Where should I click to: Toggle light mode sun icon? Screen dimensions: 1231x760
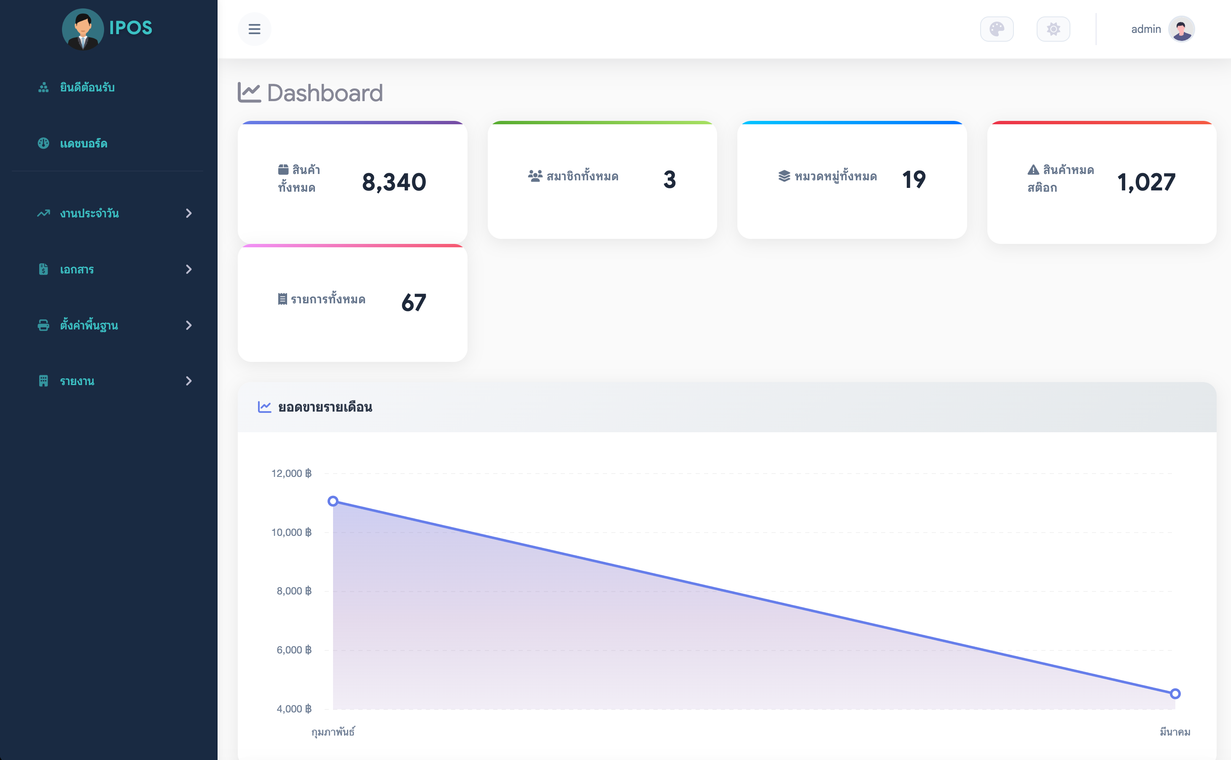1053,29
